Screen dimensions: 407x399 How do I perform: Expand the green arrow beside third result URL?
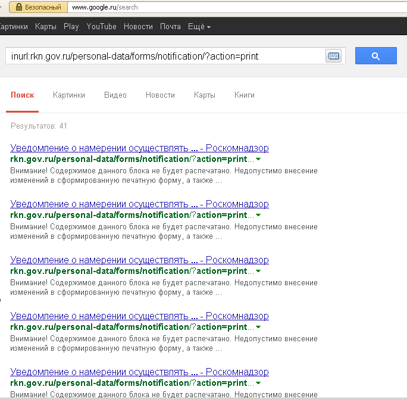[258, 271]
